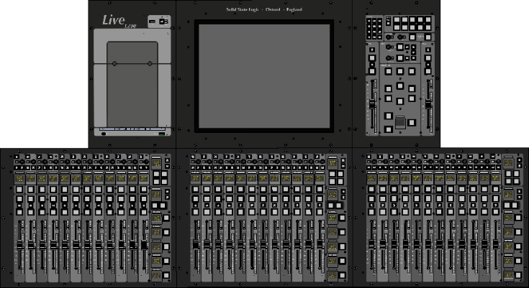Click channel one's big button below its display, left tile
529x288 pixels.
pos(19,190)
